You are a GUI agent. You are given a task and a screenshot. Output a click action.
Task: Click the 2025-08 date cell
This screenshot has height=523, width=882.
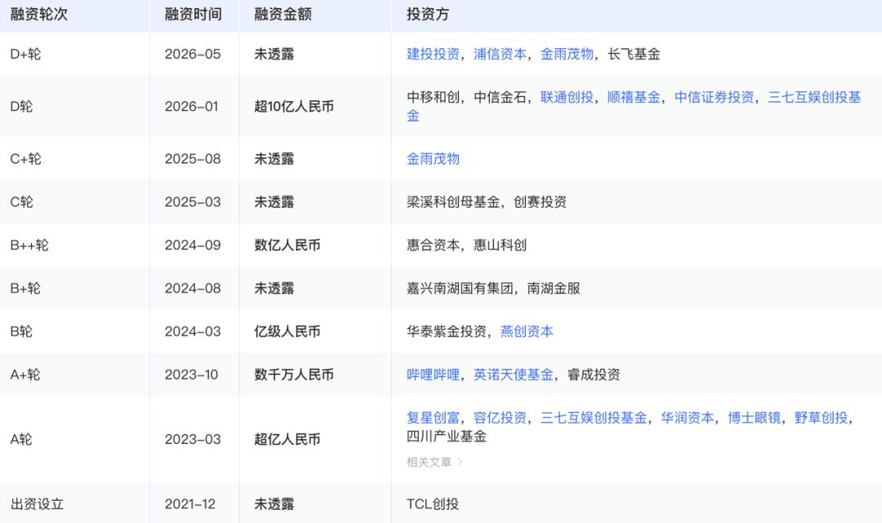pyautogui.click(x=193, y=159)
